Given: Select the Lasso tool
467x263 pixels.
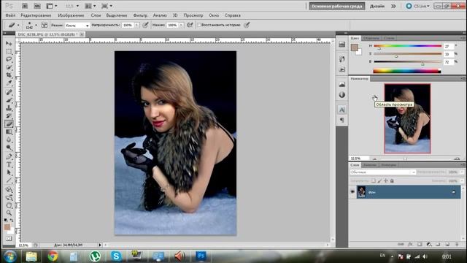Looking at the screenshot, I should tap(9, 59).
